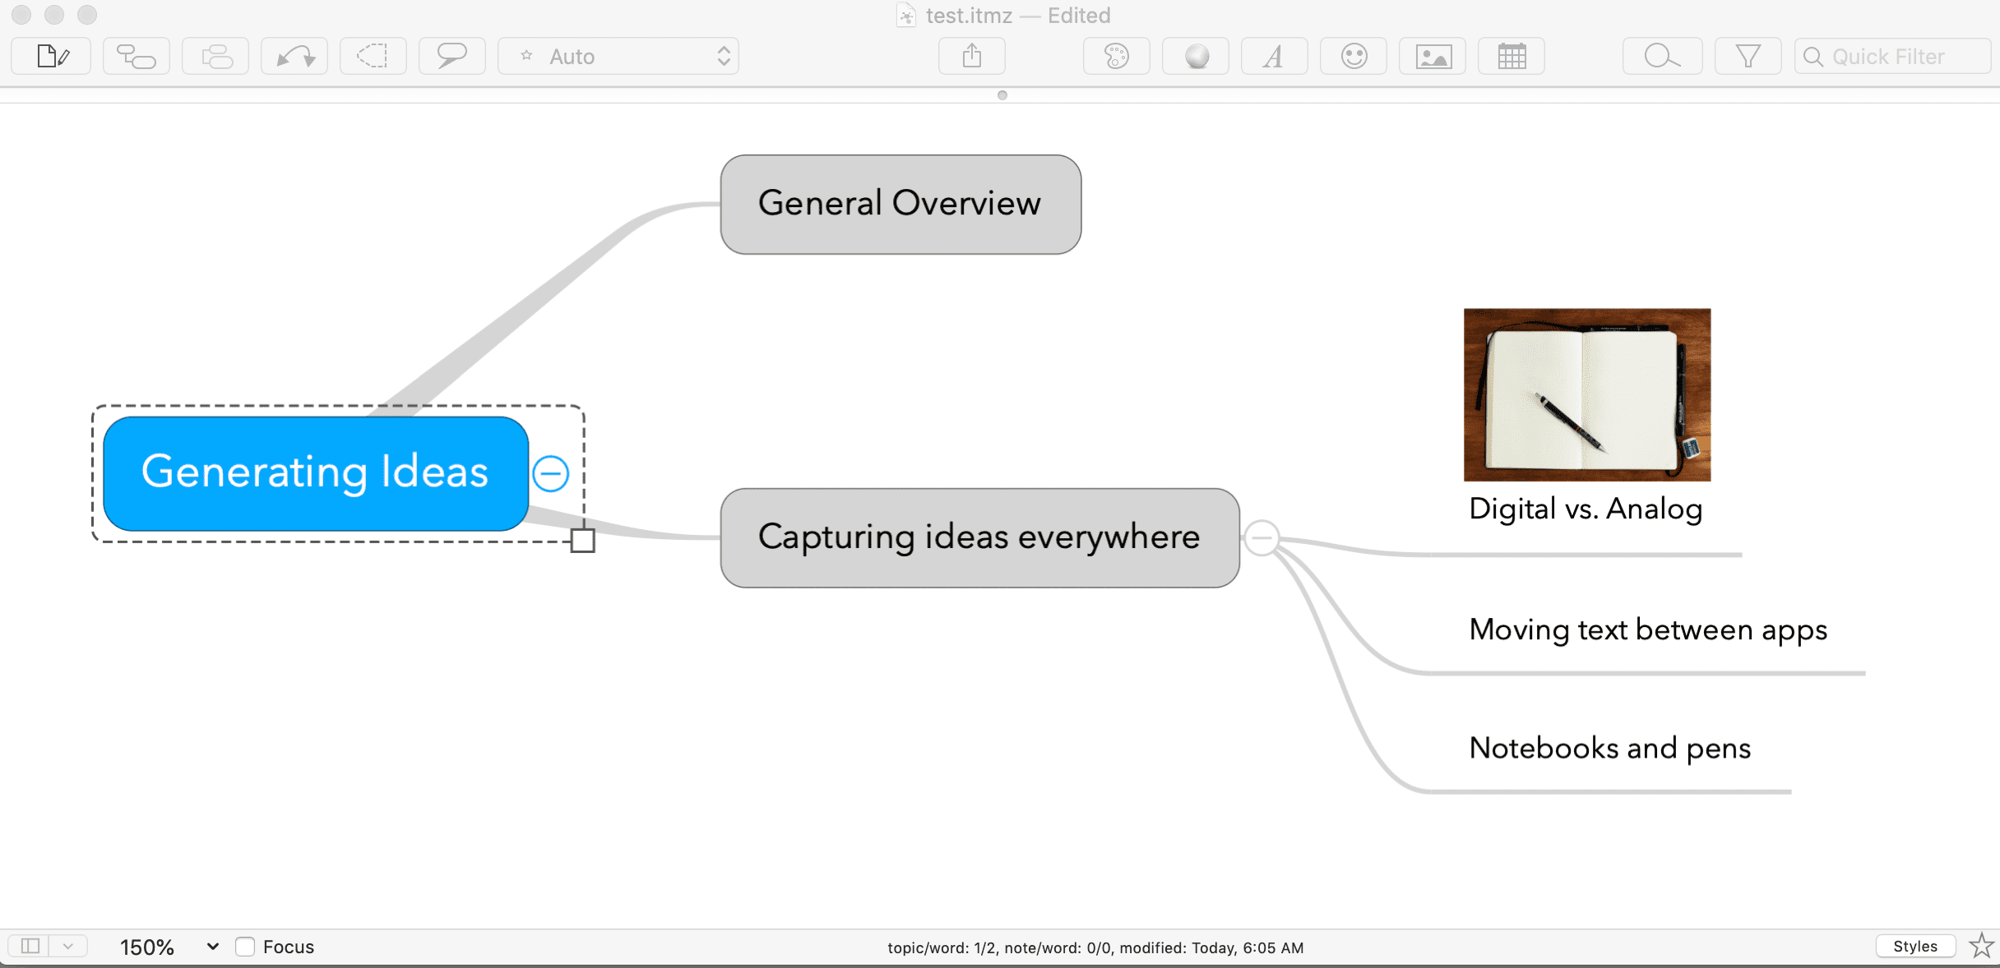Add a child topic via toolbar

[137, 57]
